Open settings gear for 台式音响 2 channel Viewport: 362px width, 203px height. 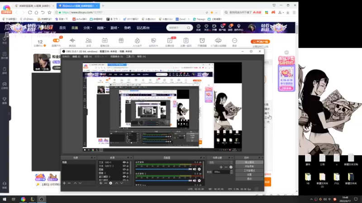199,181
